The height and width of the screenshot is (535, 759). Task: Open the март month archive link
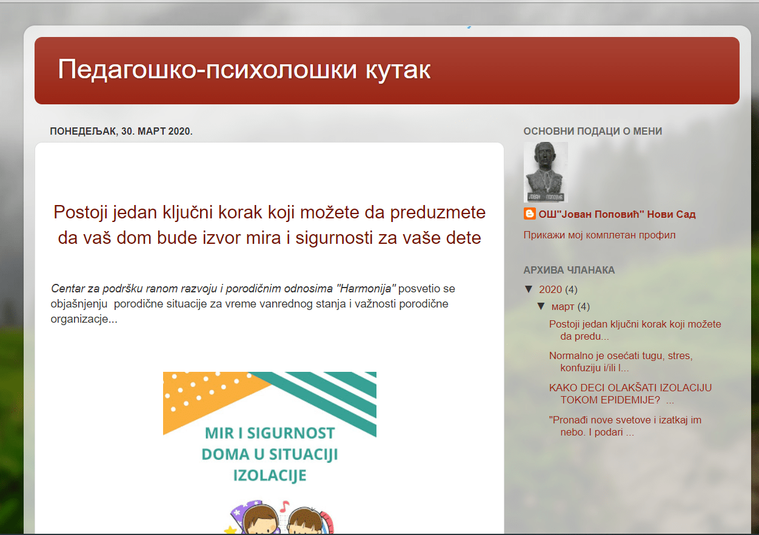click(x=563, y=306)
